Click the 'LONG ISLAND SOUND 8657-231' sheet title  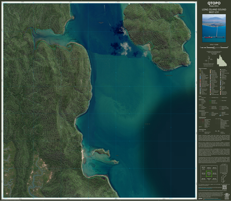[214, 11]
